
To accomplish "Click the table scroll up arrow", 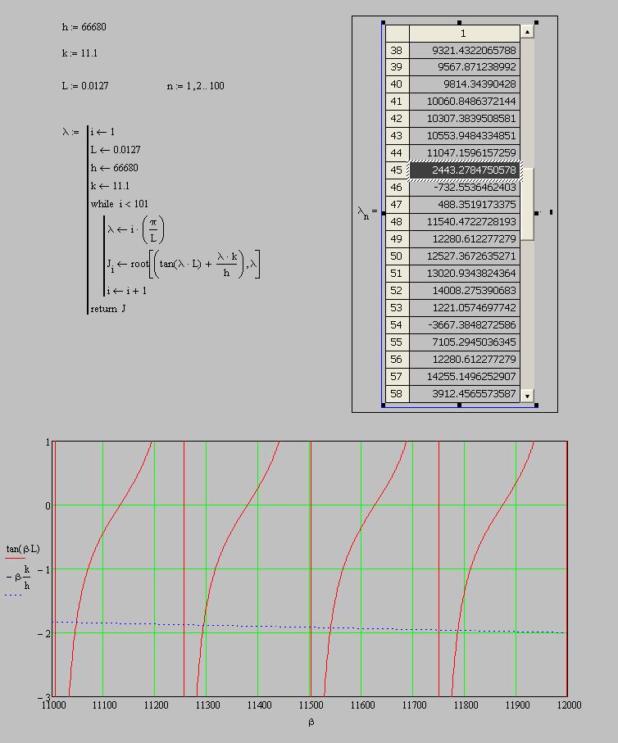I will (x=527, y=32).
